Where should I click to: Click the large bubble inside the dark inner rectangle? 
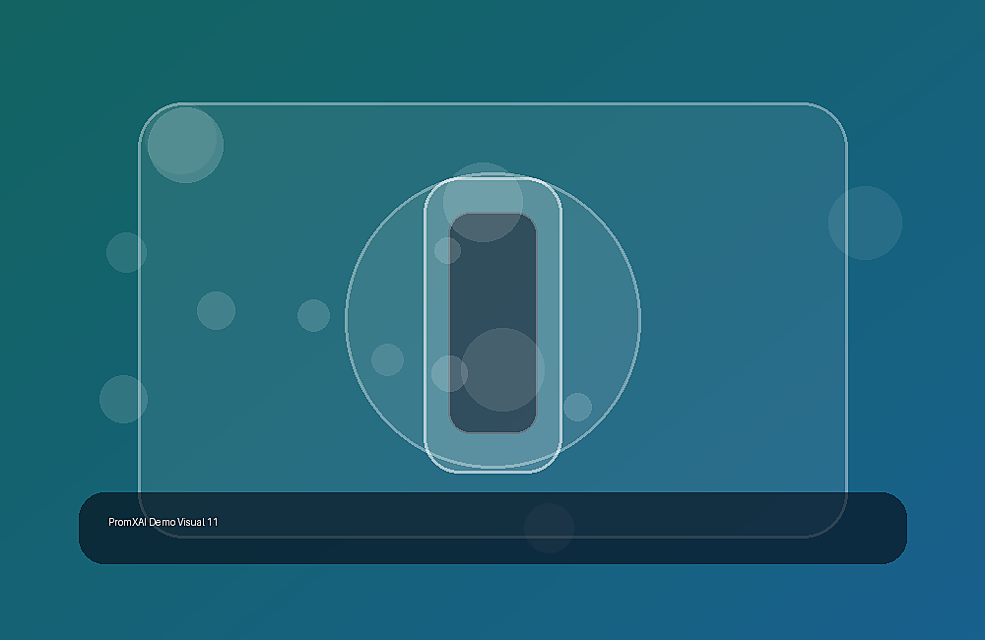point(502,370)
